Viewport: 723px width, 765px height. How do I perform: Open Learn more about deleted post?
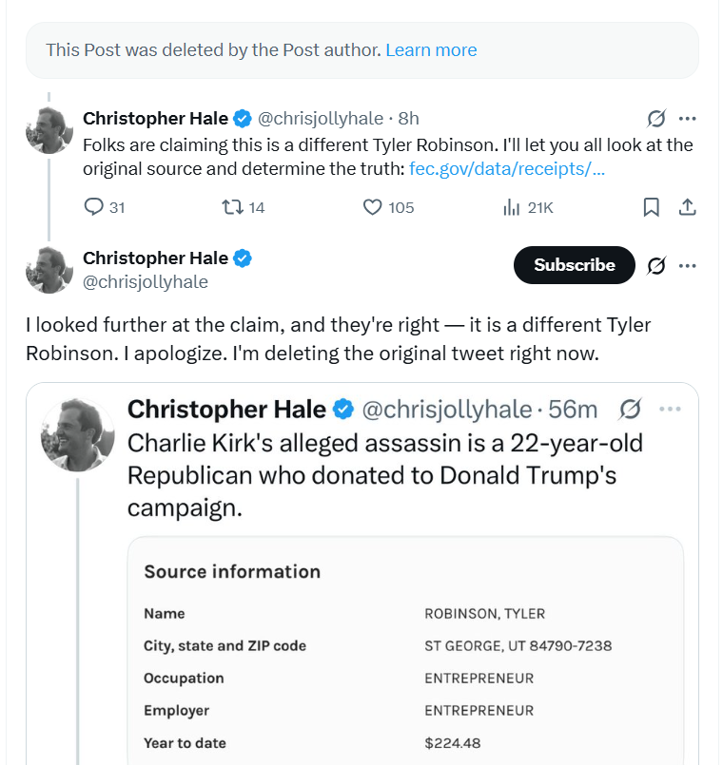pyautogui.click(x=431, y=49)
